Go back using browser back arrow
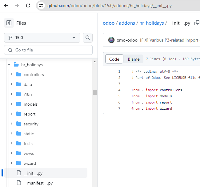Screen dimensions: 200x187 tap(6, 6)
